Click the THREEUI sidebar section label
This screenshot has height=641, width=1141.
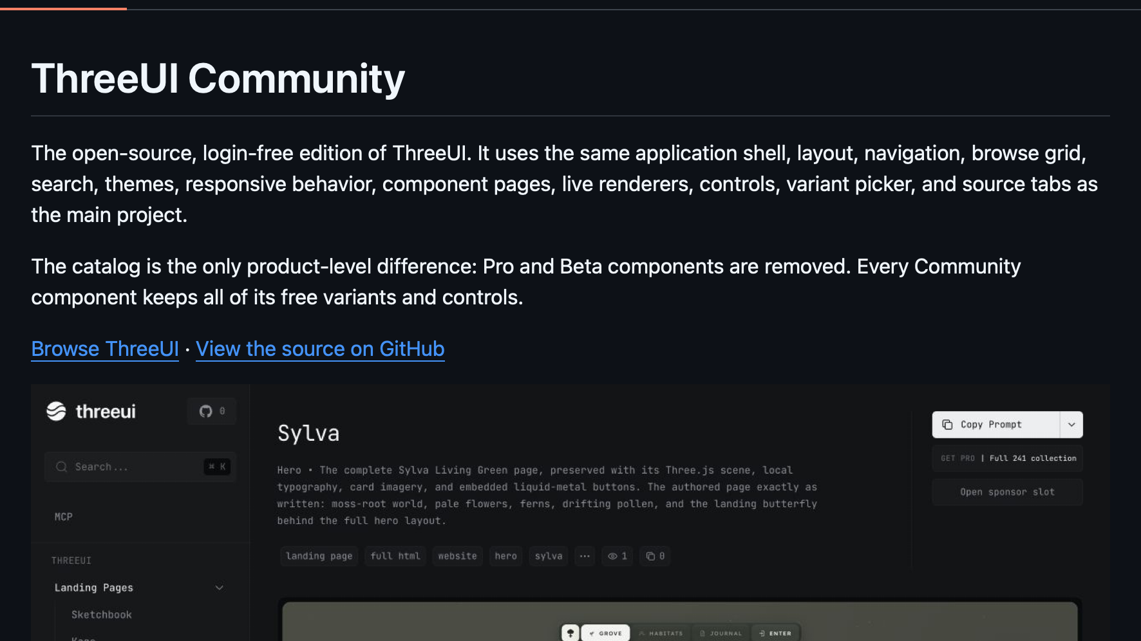click(x=71, y=561)
